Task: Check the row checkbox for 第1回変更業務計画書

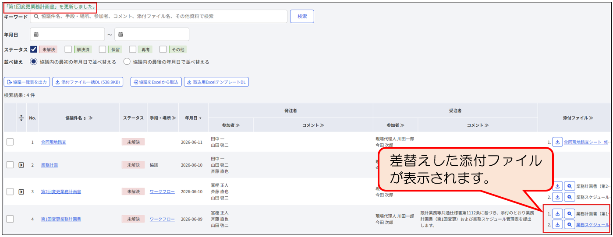Action: tap(10, 219)
